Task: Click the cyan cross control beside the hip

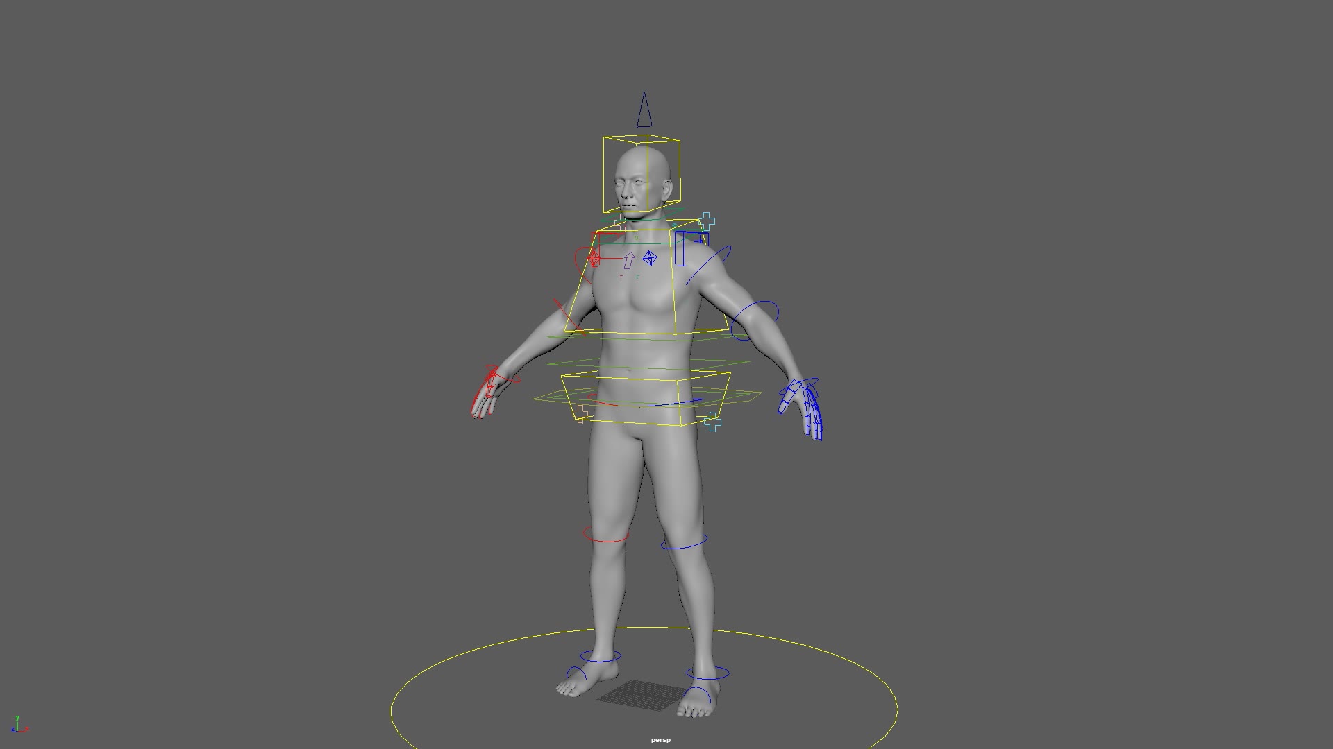Action: (712, 422)
